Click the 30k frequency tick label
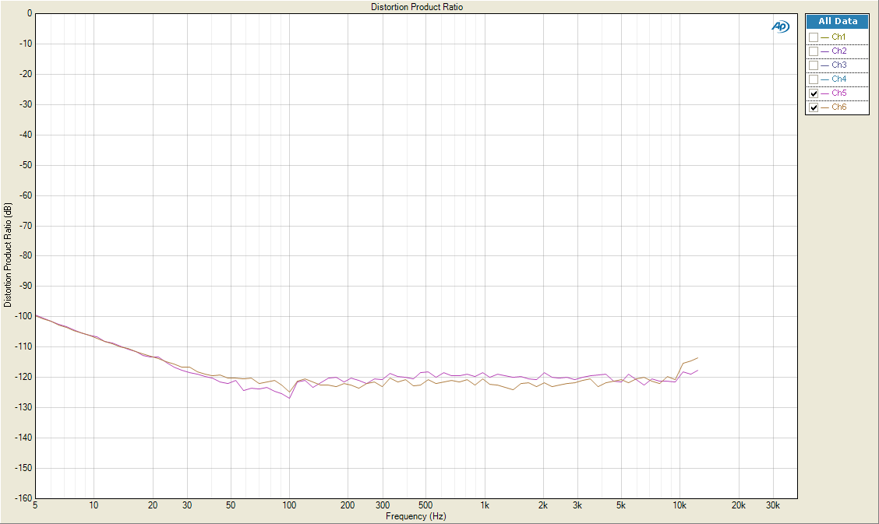 tap(772, 505)
